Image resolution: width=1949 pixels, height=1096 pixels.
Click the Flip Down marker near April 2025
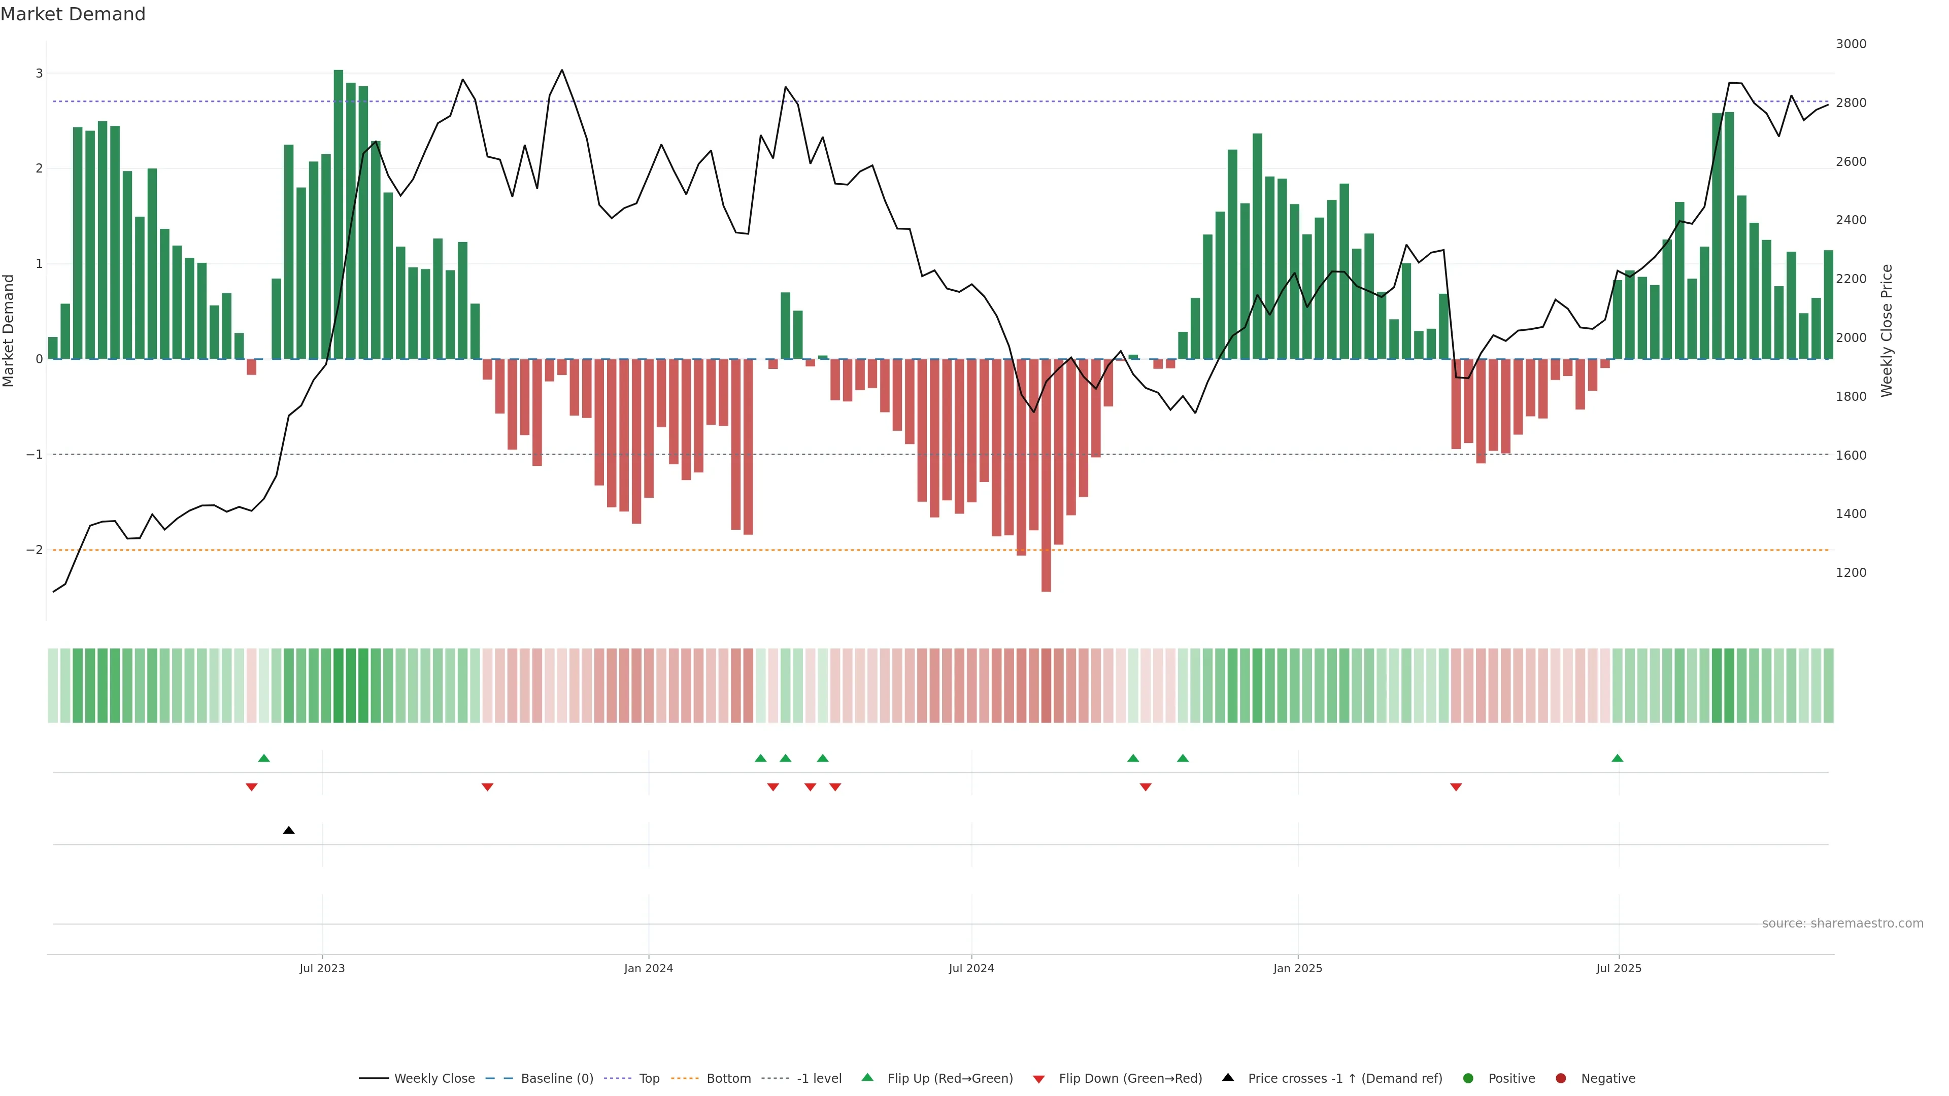click(x=1456, y=787)
